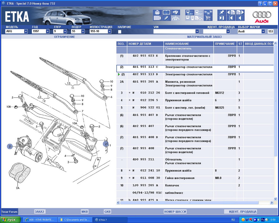Open the ELSA link icon
This screenshot has height=223, width=279.
(x=189, y=12)
